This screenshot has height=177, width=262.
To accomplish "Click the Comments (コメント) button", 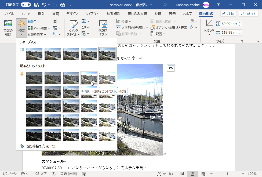I will pyautogui.click(x=249, y=14).
